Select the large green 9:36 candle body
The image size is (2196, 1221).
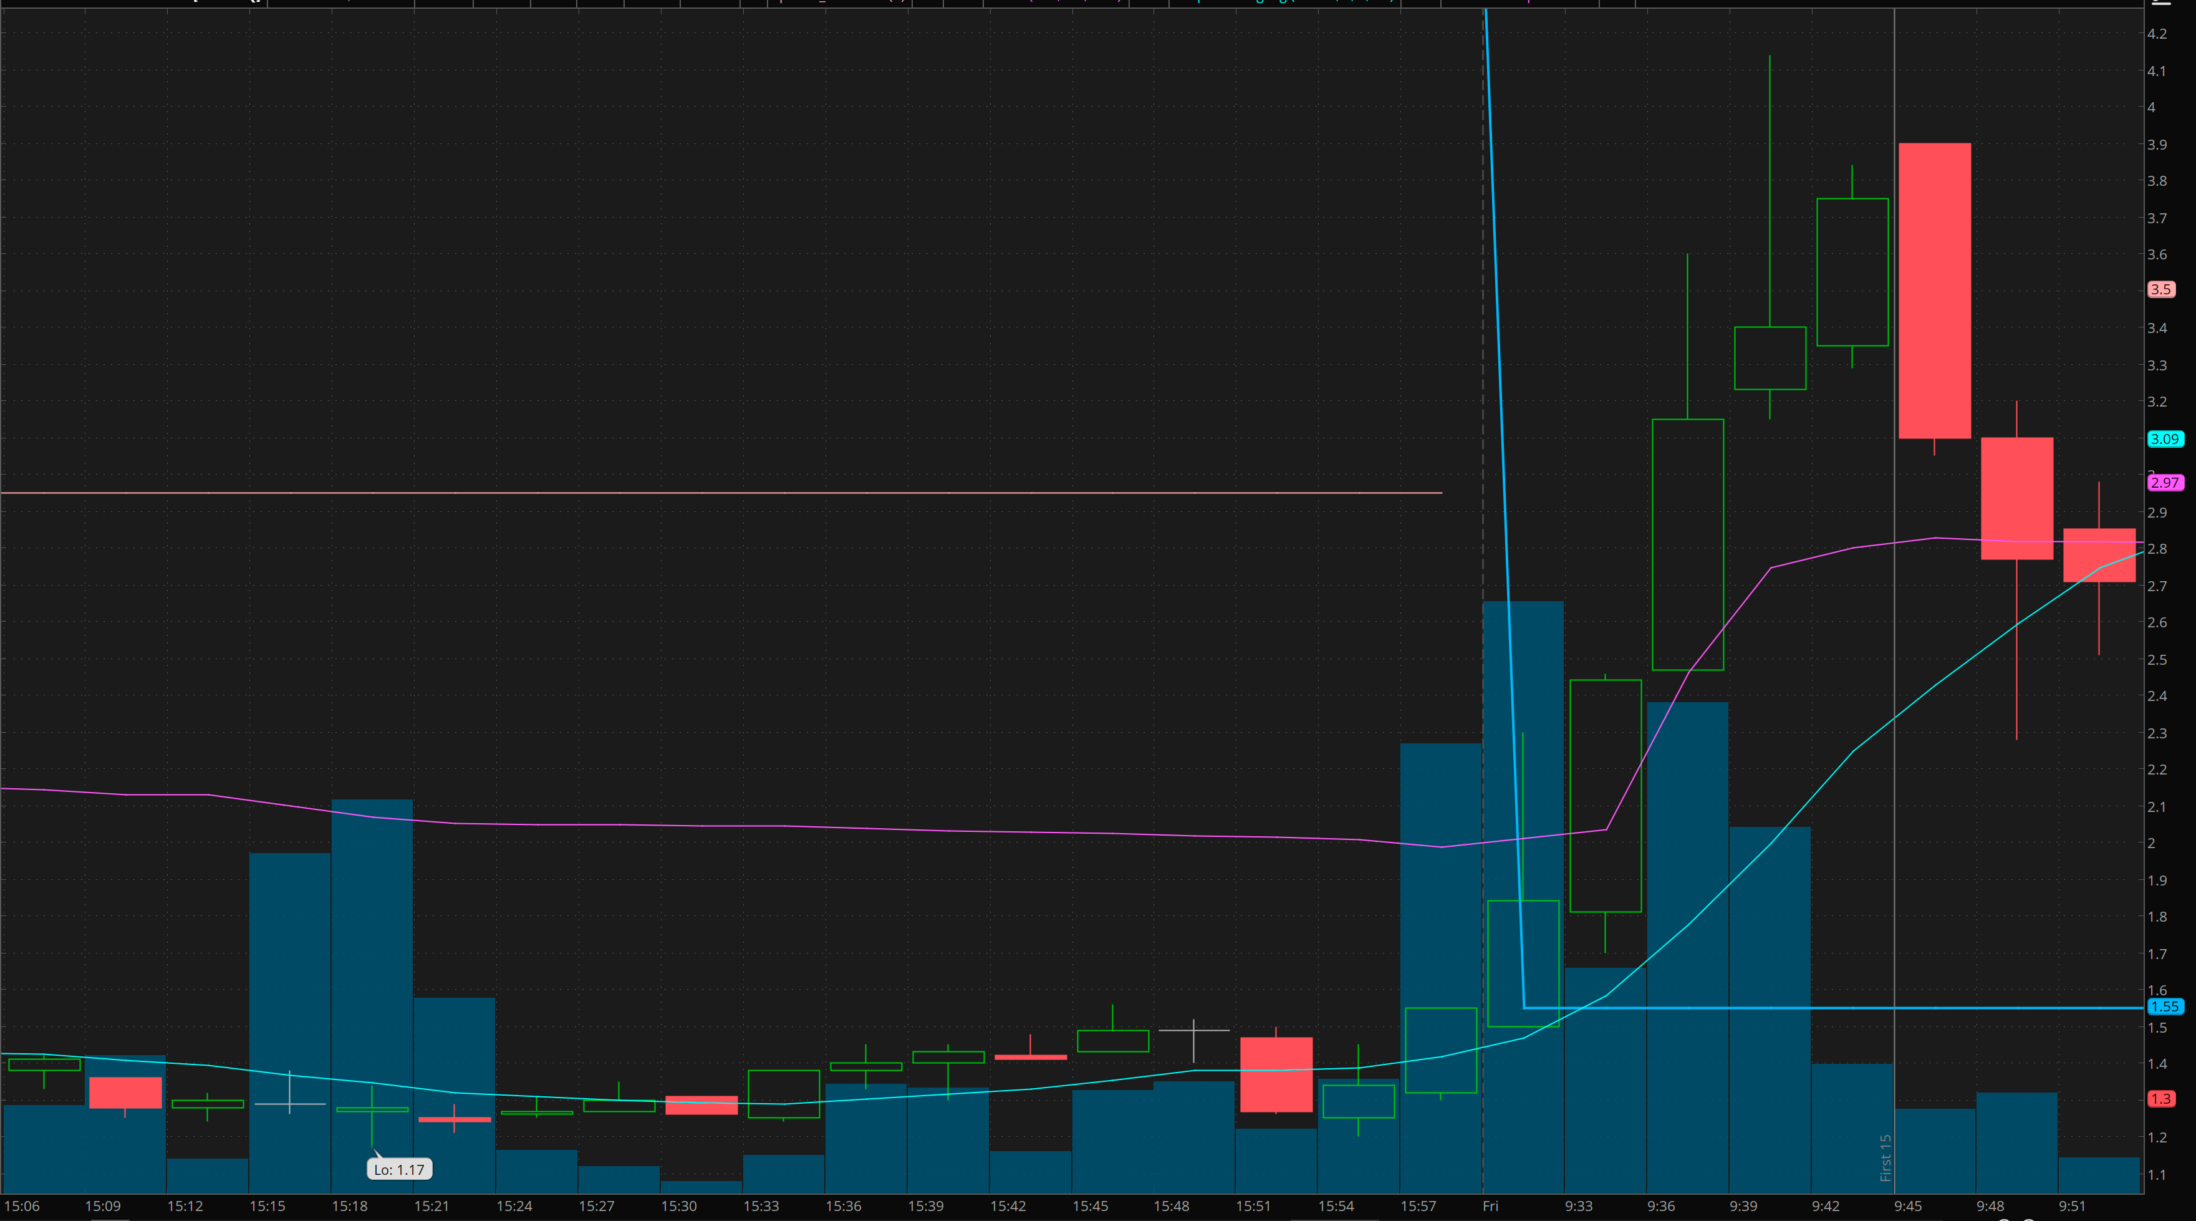tap(1687, 544)
